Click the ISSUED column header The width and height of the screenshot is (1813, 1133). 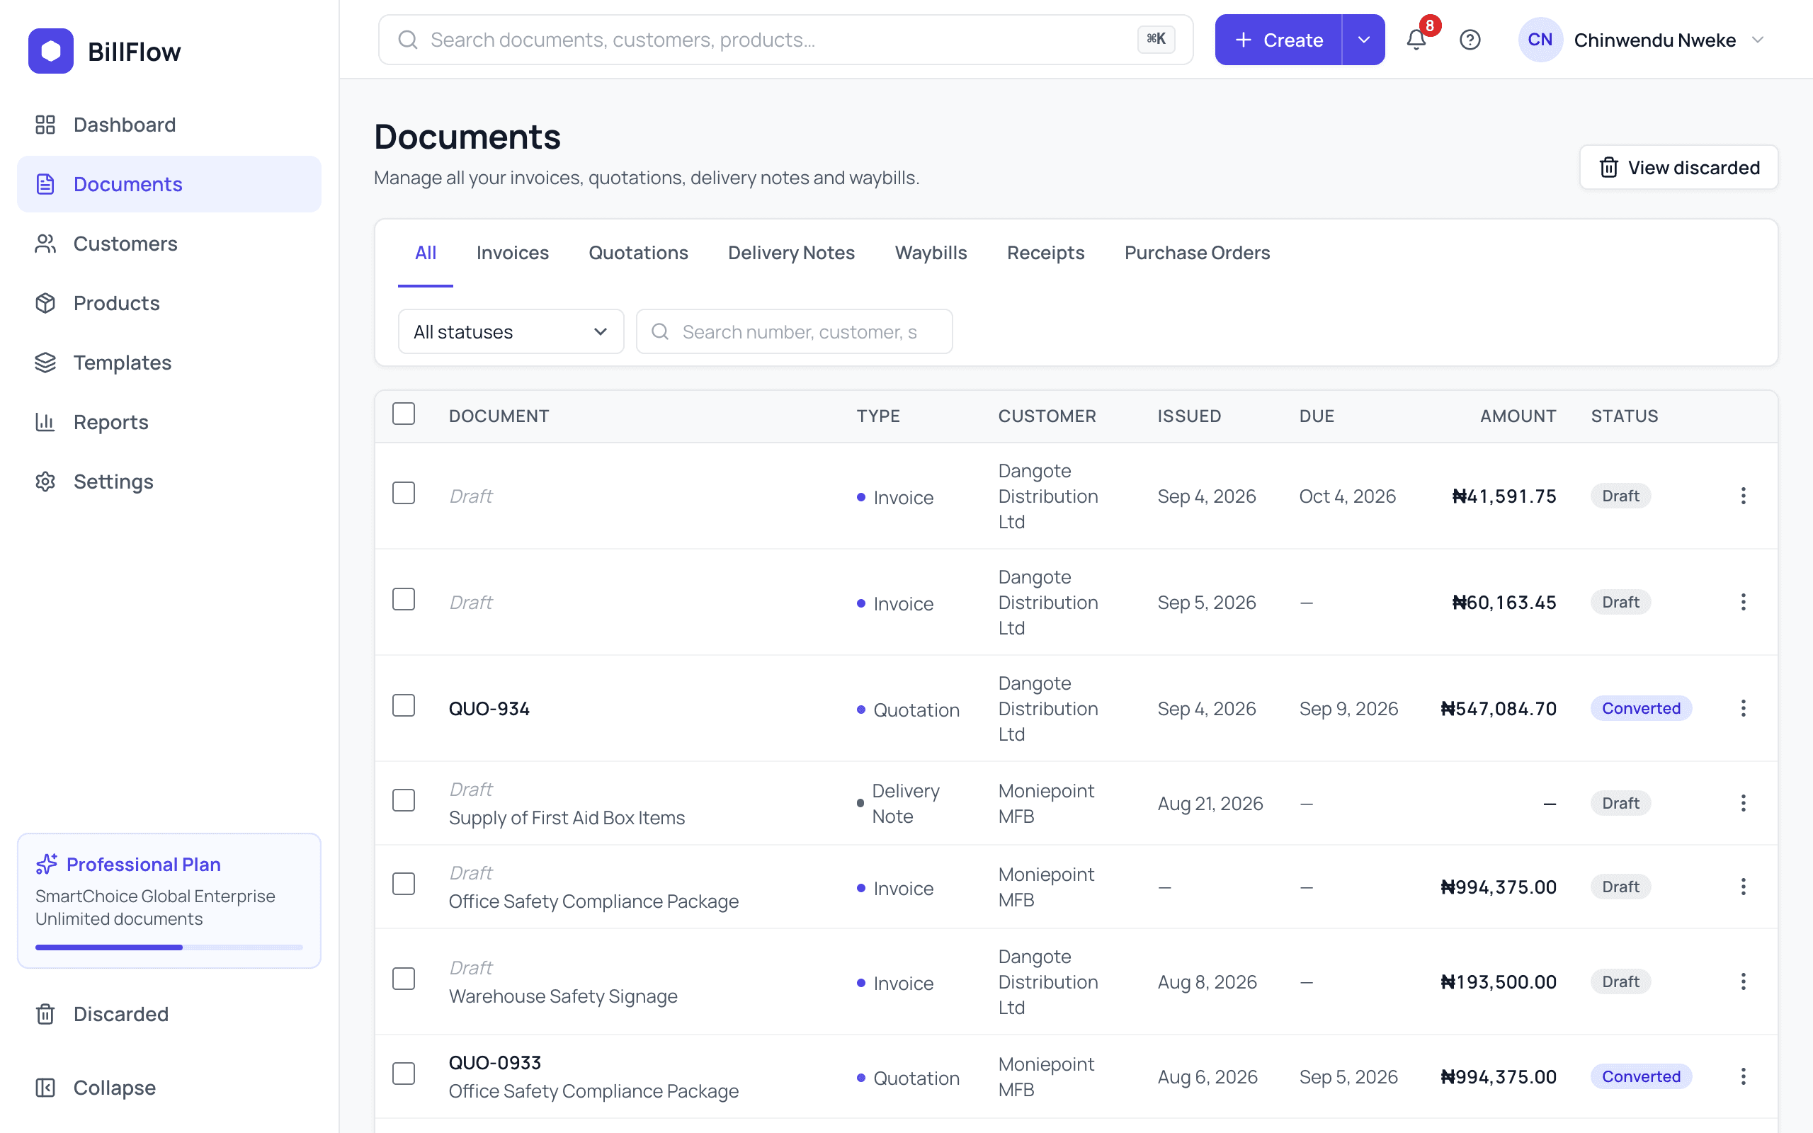click(1189, 416)
